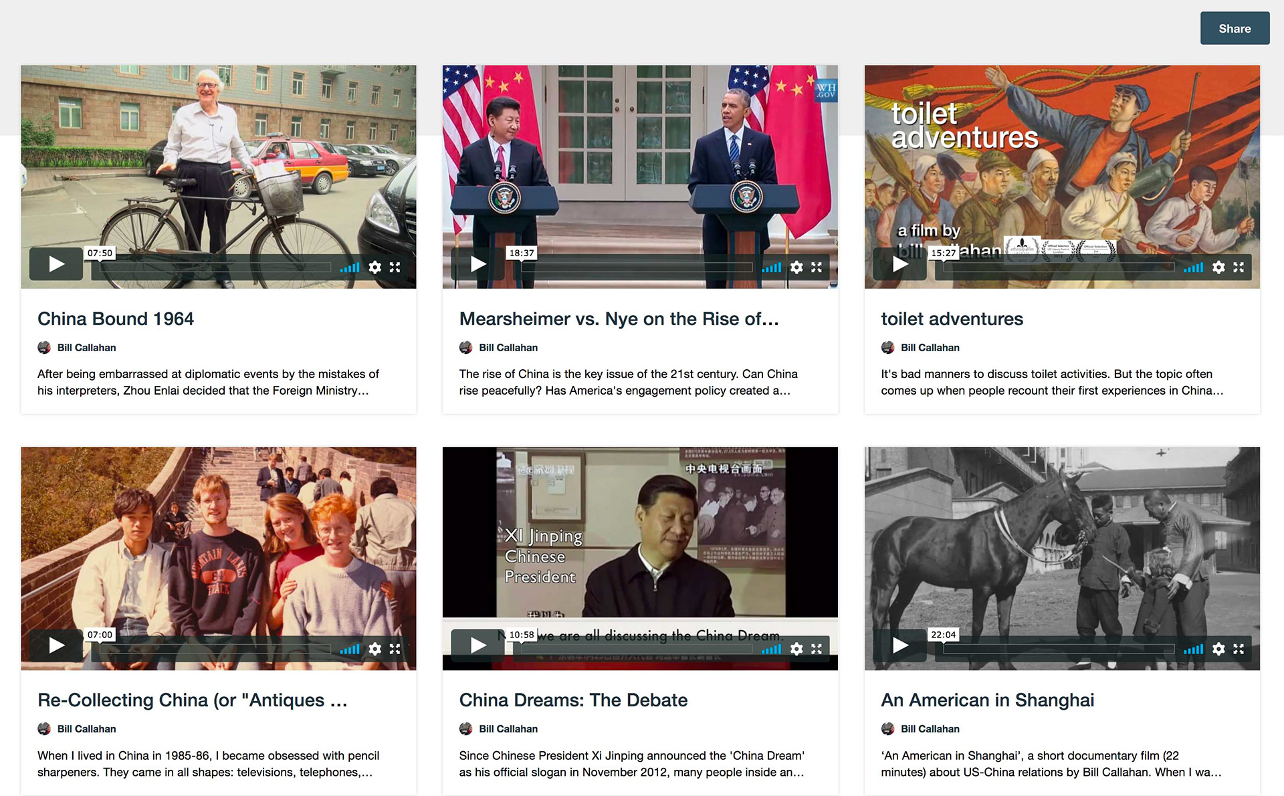1284x796 pixels.
Task: Adjust volume bars on An American in Shanghai video
Action: pos(1193,649)
